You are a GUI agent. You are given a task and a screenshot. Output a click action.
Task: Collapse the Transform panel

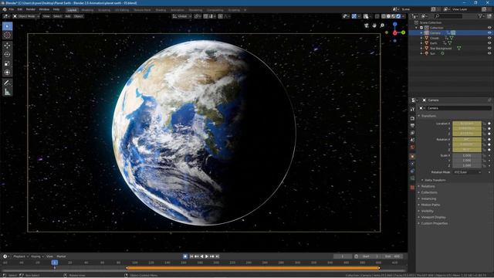(x=428, y=116)
